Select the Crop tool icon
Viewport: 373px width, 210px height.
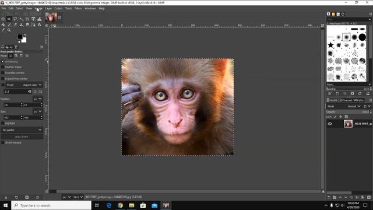27,19
